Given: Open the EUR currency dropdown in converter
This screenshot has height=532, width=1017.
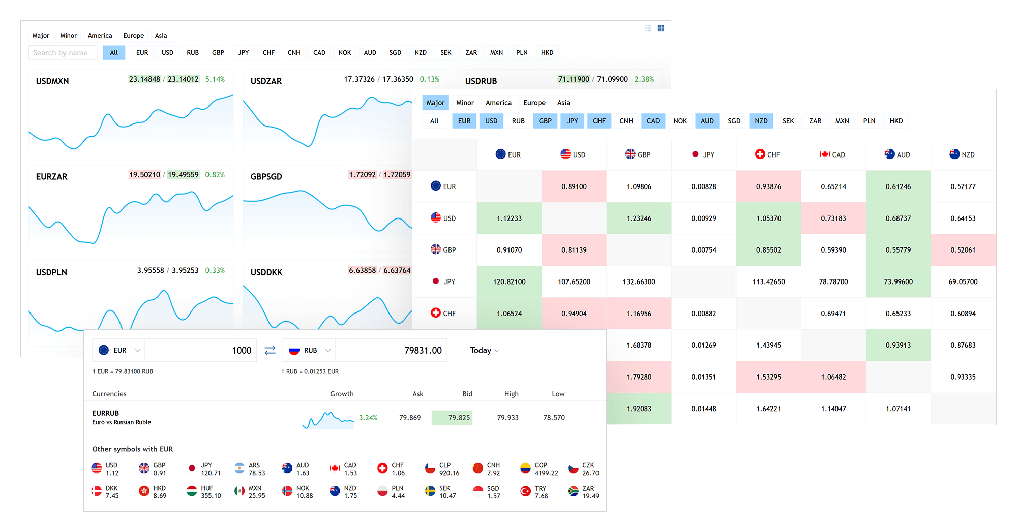Looking at the screenshot, I should coord(137,350).
